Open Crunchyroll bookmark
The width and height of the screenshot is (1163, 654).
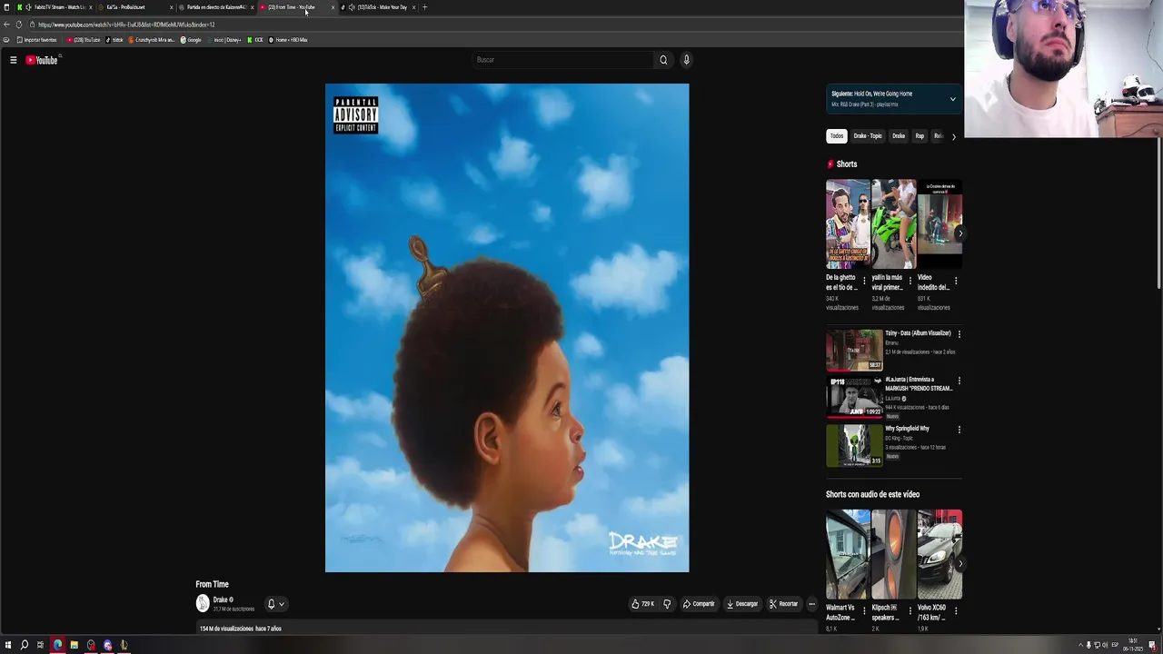[152, 40]
